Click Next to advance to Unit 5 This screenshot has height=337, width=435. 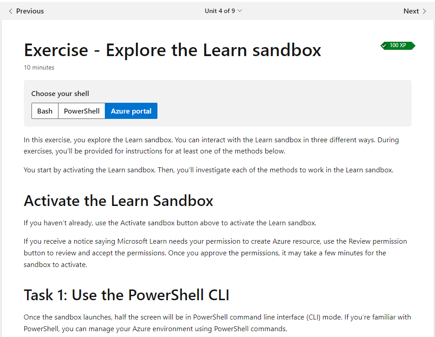click(412, 10)
